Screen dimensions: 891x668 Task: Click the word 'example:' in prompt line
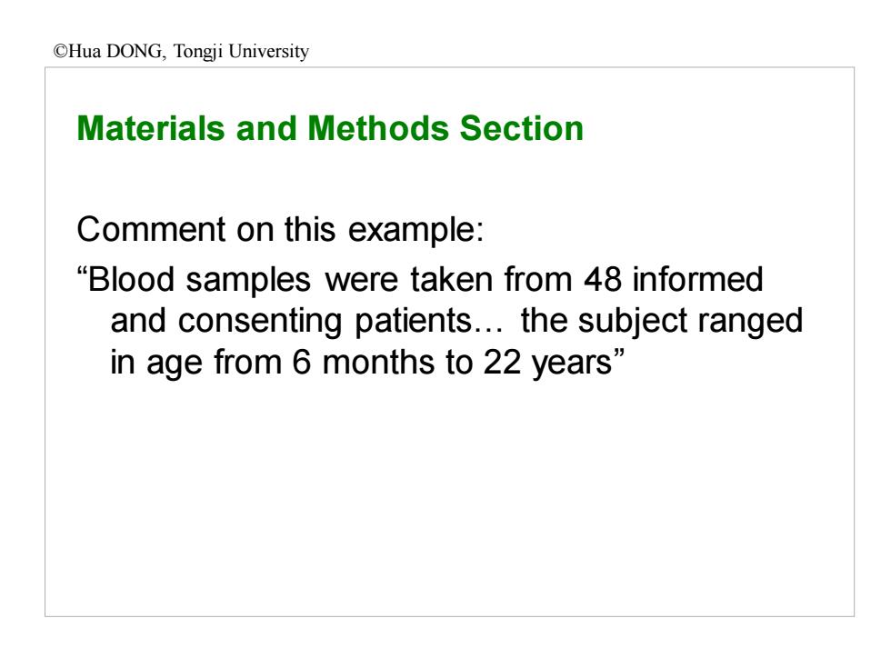[416, 230]
